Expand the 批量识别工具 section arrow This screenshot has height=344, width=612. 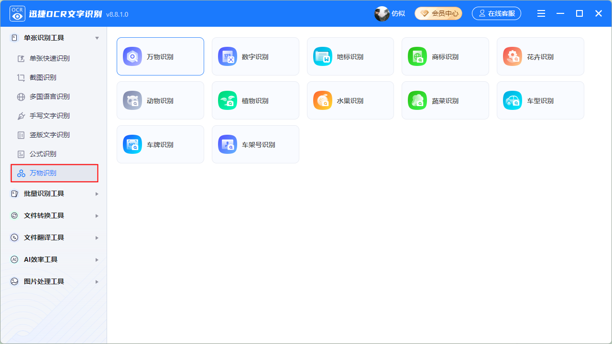click(97, 193)
